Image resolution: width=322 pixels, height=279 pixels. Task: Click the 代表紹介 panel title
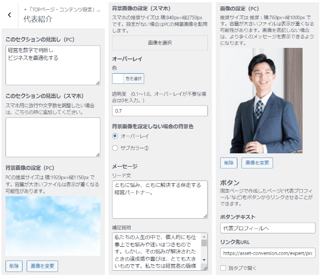pyautogui.click(x=38, y=19)
